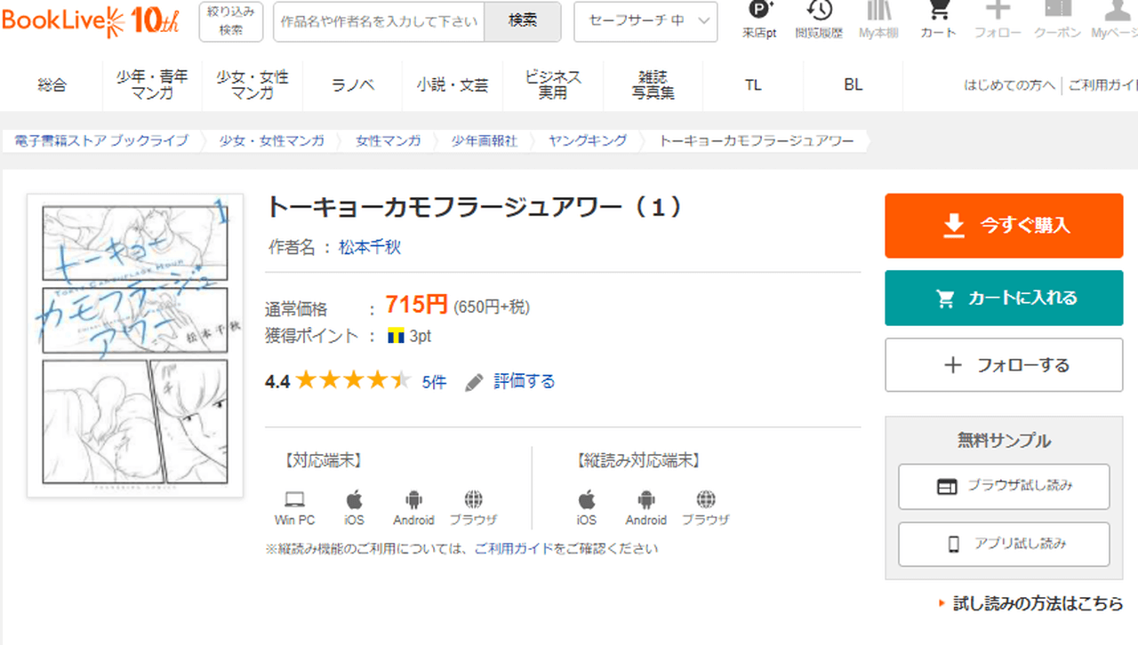Viewport: 1138px width, 645px height.
Task: Expand the セーフサーチ dropdown
Action: (645, 21)
